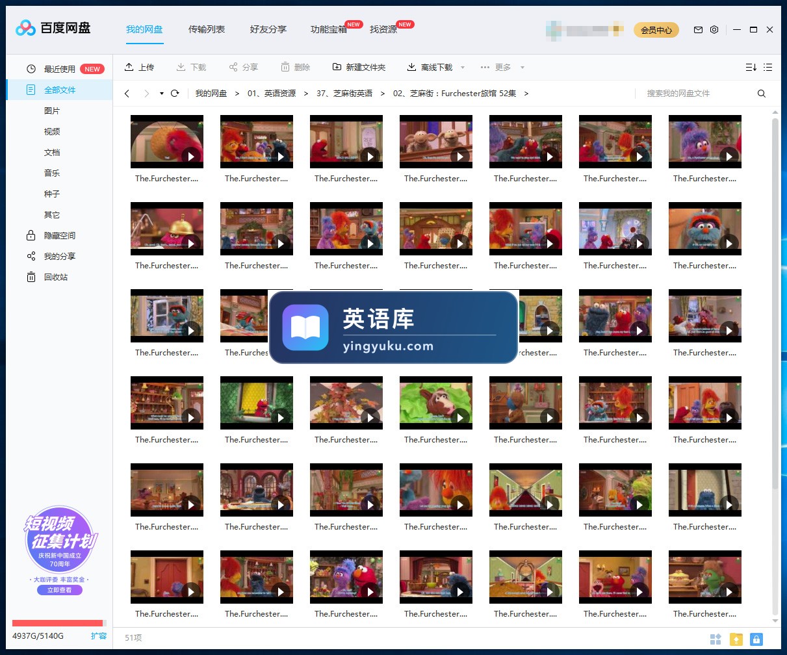Click the 01、英语资源 breadcrumb
Viewport: 787px width, 655px height.
coord(272,94)
